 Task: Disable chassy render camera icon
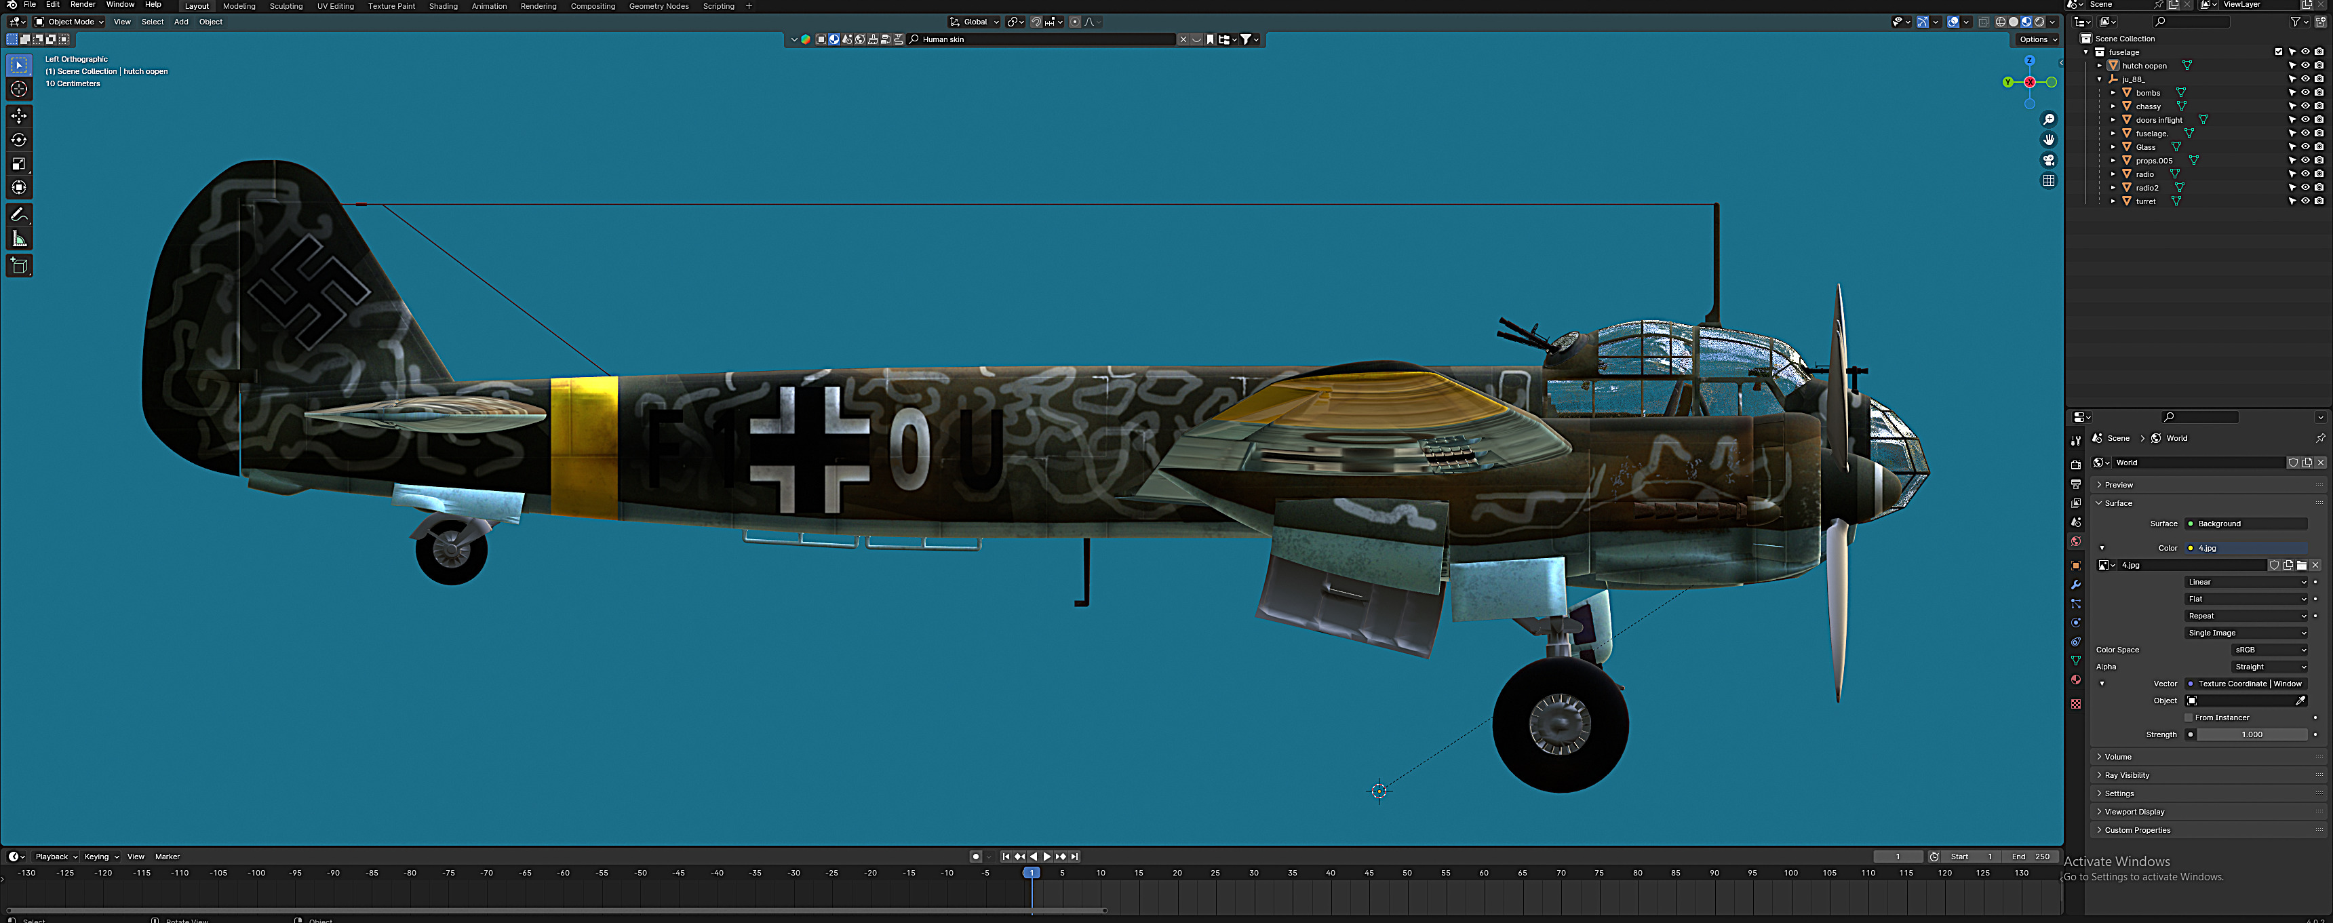pyautogui.click(x=2319, y=106)
